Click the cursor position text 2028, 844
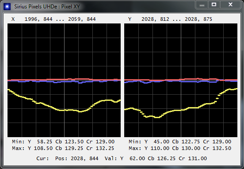Image resolution: width=244 pixels, height=169 pixels. click(x=84, y=158)
